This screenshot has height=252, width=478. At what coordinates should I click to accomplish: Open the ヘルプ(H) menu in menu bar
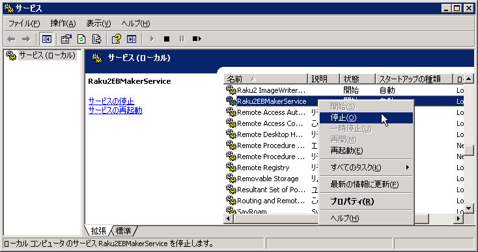pyautogui.click(x=135, y=23)
